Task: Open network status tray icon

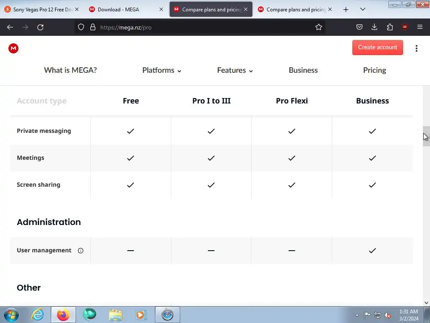Action: (x=378, y=315)
